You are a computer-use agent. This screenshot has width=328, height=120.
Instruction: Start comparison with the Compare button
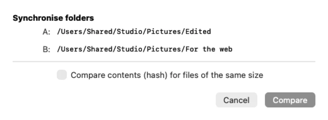(290, 100)
